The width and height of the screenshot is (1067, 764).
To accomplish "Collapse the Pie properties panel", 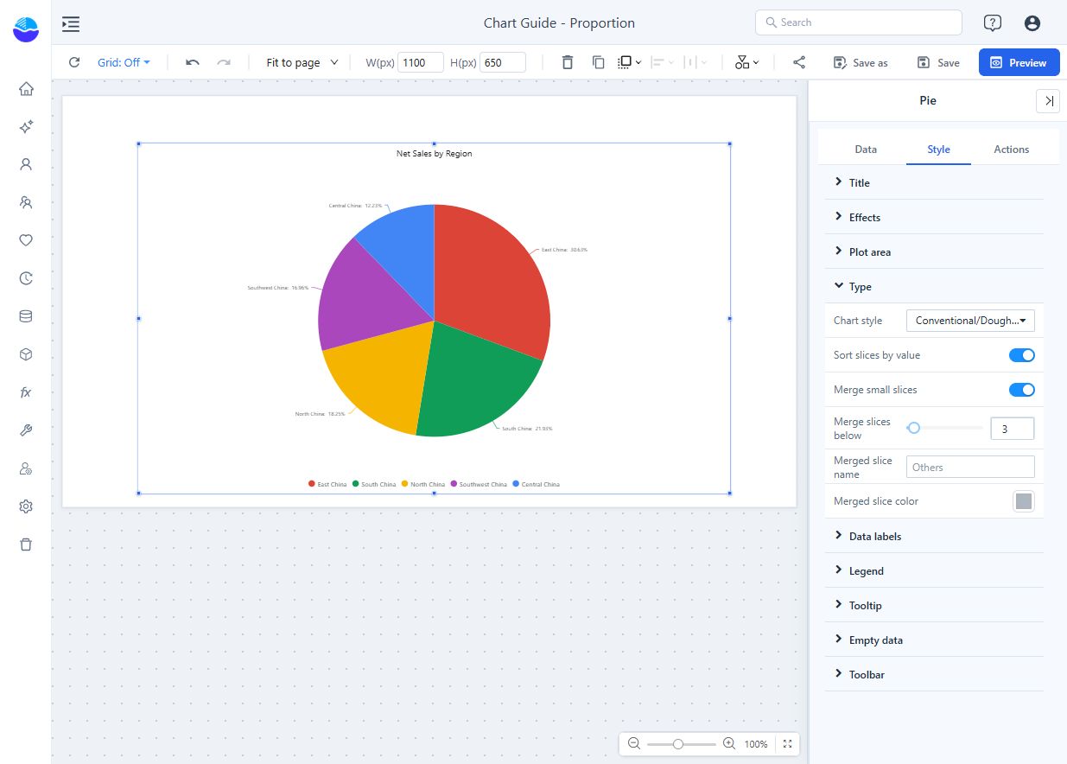I will click(x=1048, y=101).
